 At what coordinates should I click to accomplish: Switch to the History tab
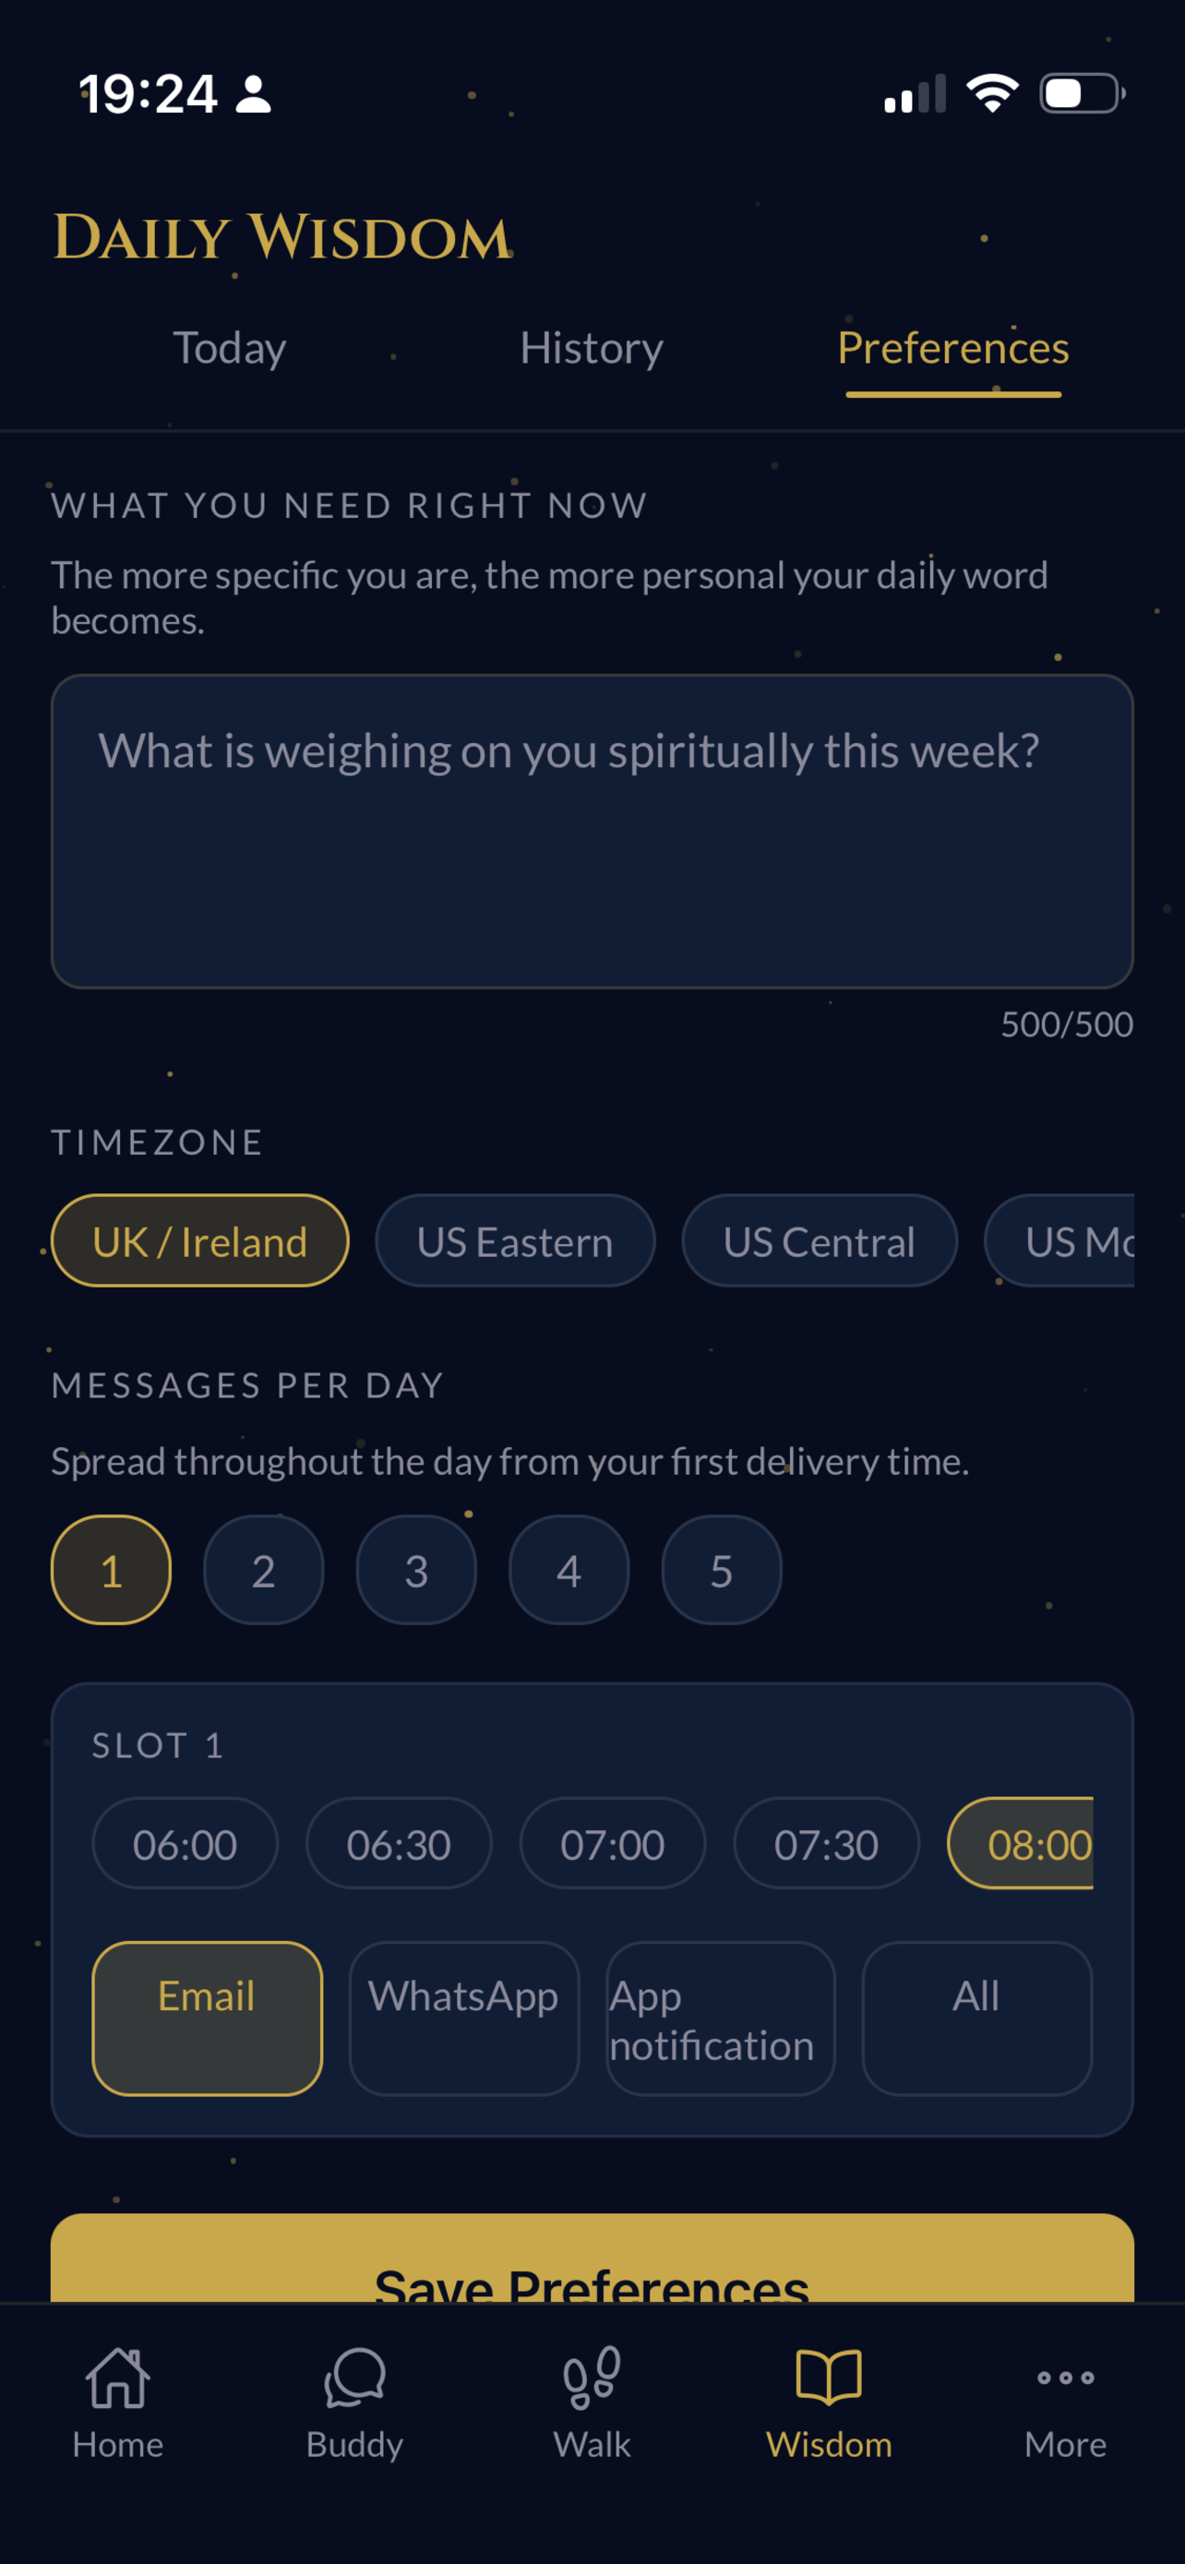pyautogui.click(x=592, y=347)
